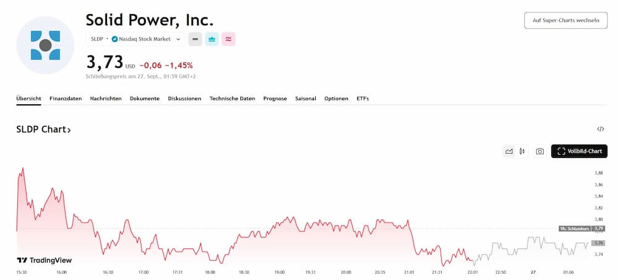Click Auf Super-Charts wechseln button
Viewport: 618px width, 280px height.
pos(565,20)
